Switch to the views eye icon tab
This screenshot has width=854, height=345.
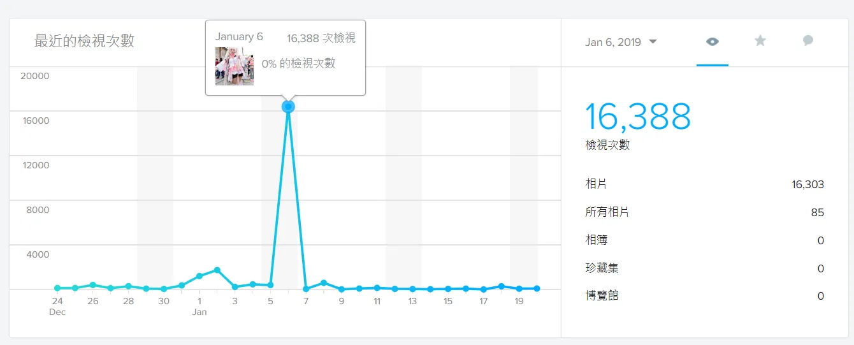713,41
